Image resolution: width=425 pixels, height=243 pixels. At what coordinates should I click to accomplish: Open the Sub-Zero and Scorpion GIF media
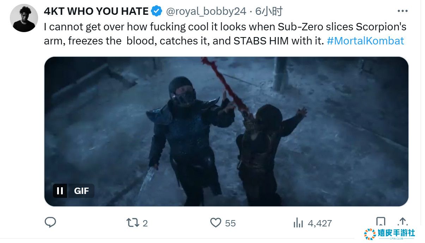[x=226, y=131]
